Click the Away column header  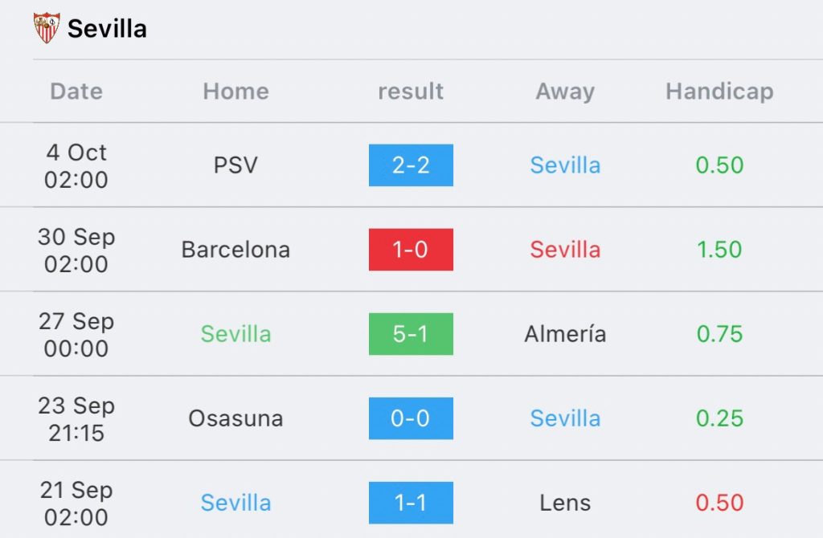[565, 92]
